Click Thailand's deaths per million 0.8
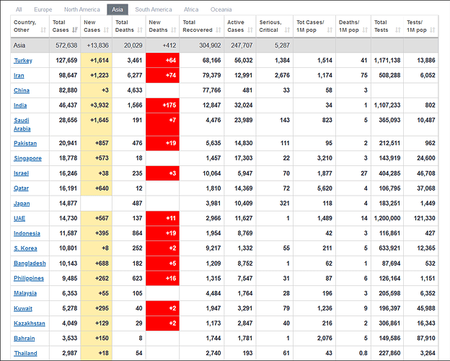 (363, 353)
